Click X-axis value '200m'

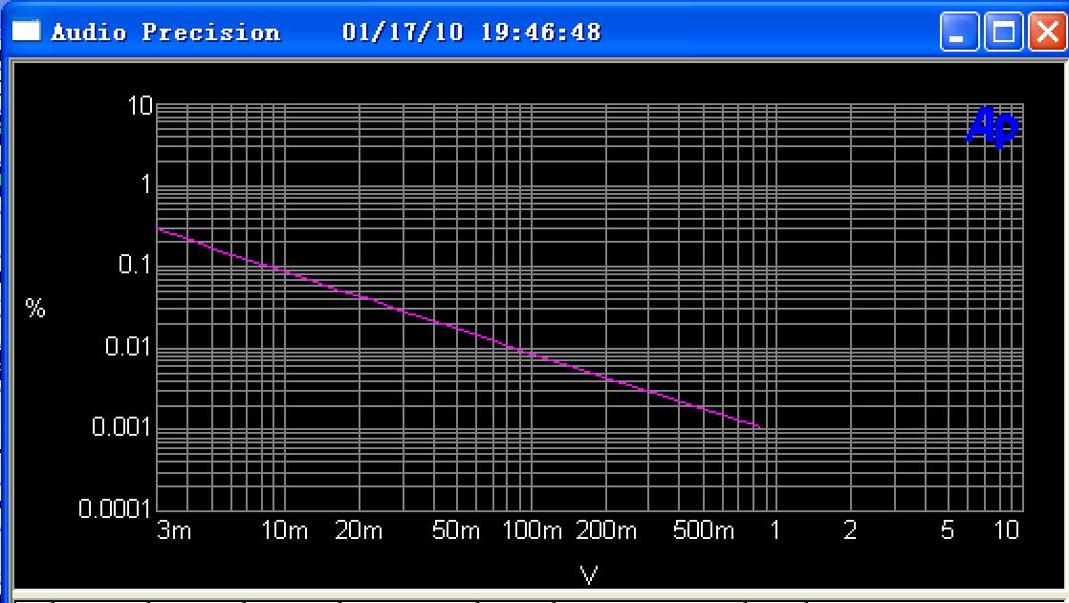tap(606, 530)
